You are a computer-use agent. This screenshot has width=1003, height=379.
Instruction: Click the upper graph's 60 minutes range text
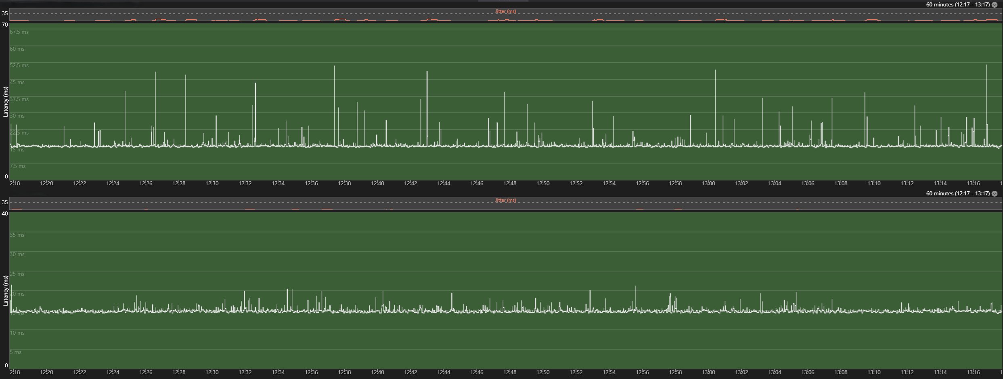pyautogui.click(x=957, y=5)
